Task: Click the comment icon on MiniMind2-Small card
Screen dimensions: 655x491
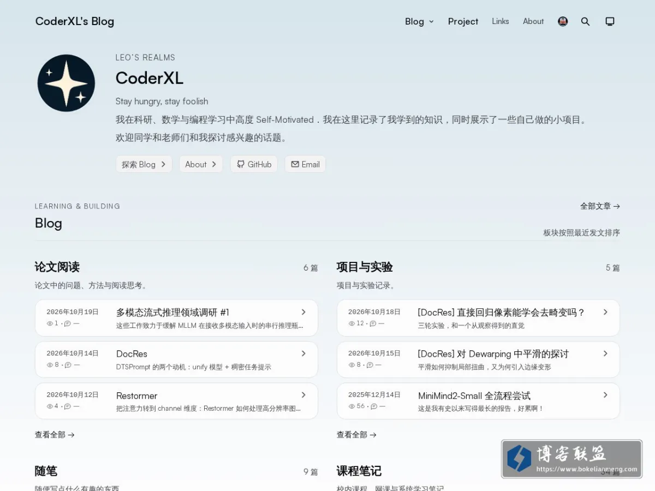Action: (x=374, y=406)
